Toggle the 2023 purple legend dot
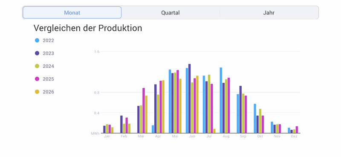341x157 pixels. (x=37, y=53)
